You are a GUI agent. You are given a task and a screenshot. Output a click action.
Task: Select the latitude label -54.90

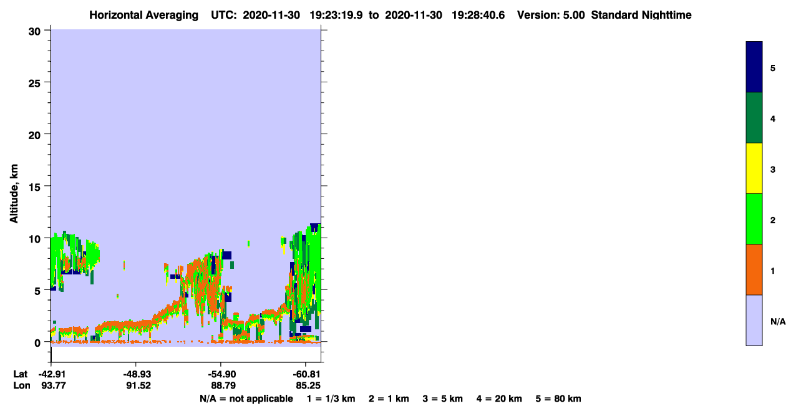tap(221, 374)
